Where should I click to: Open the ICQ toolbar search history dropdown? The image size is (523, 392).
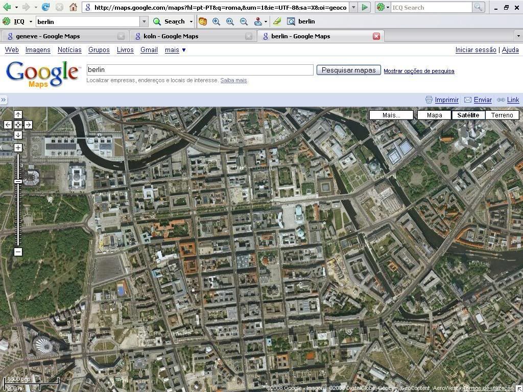(x=144, y=21)
